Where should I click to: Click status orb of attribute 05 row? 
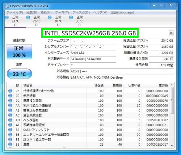10,91
